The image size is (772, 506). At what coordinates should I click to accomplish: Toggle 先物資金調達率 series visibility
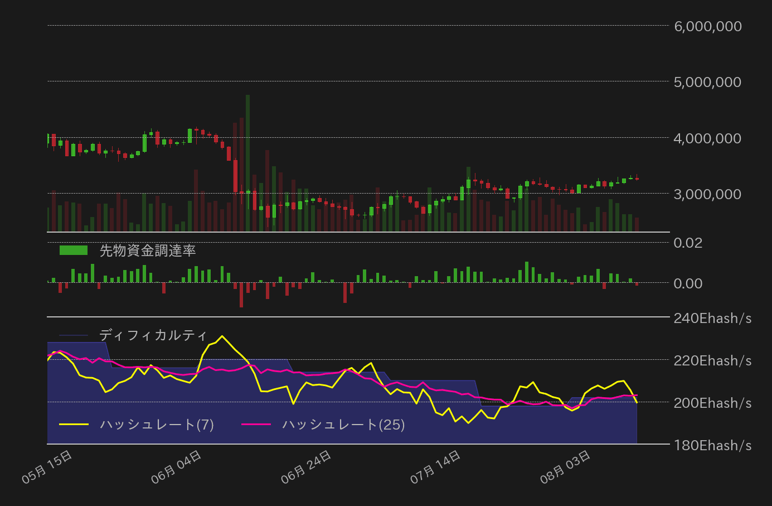click(148, 250)
